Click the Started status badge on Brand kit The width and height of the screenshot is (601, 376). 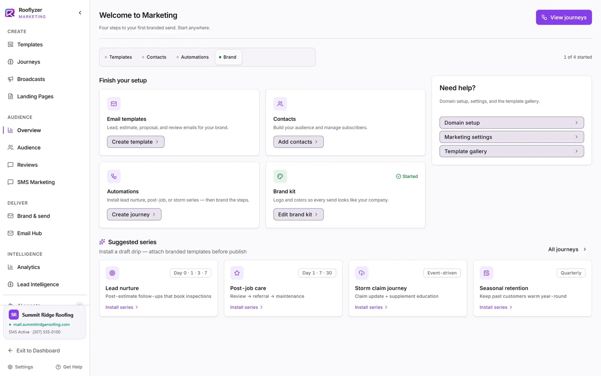click(x=407, y=176)
